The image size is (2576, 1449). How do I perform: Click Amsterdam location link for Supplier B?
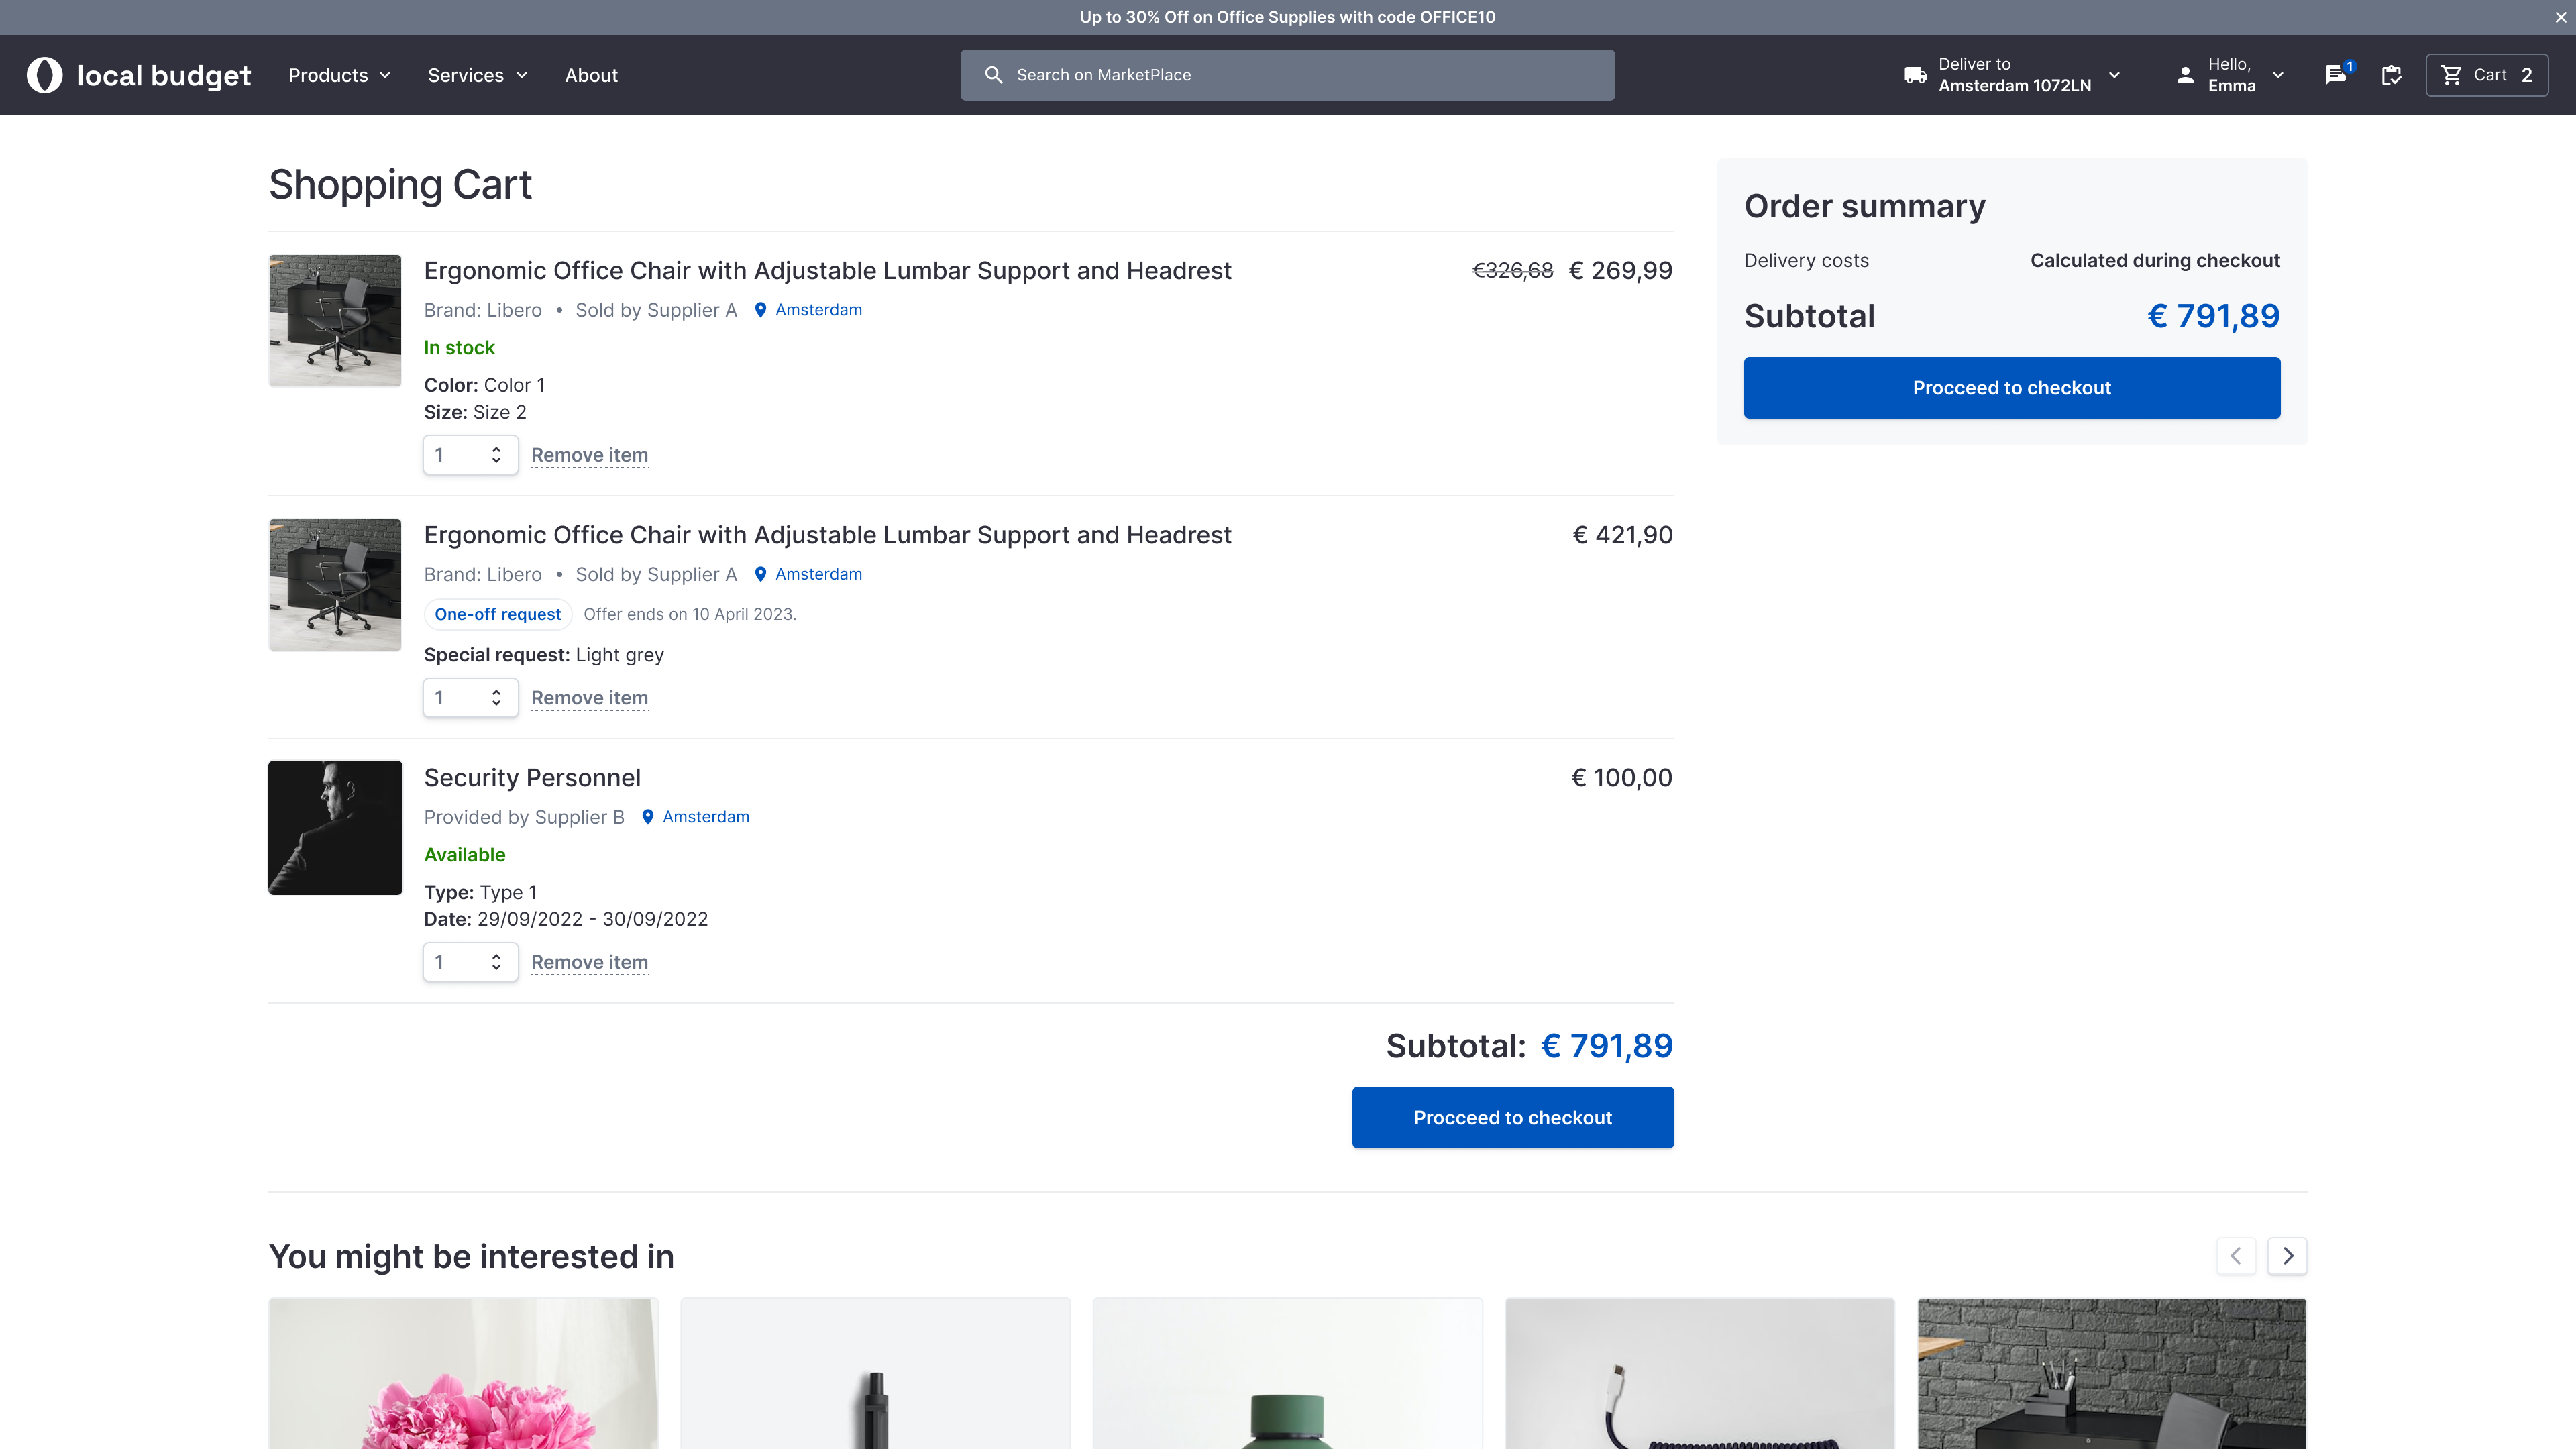[705, 817]
